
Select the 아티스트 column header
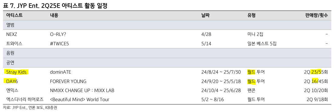(x=15, y=15)
